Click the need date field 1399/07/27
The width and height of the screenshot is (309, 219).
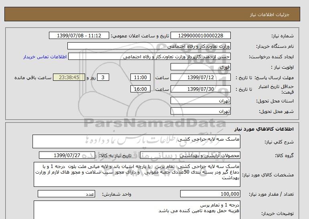[x=67, y=155]
